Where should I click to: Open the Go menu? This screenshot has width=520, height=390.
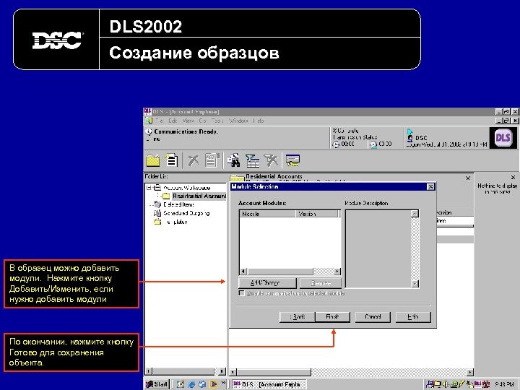[x=202, y=121]
